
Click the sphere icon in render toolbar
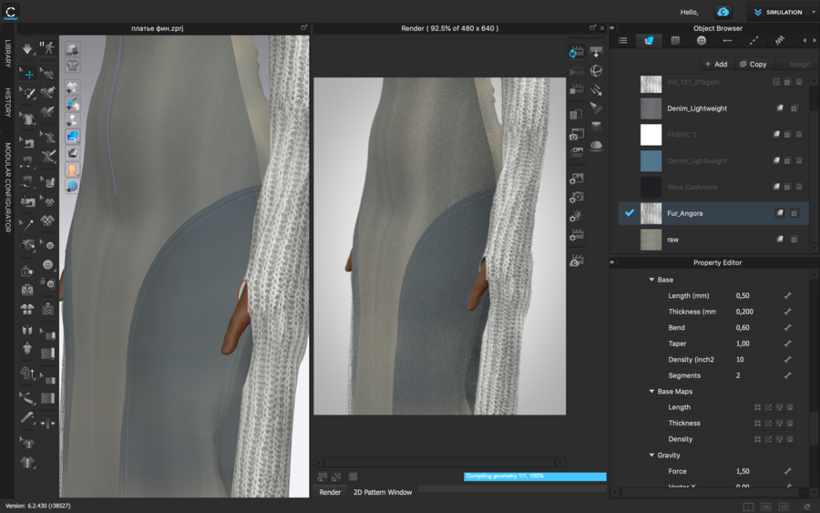click(596, 70)
